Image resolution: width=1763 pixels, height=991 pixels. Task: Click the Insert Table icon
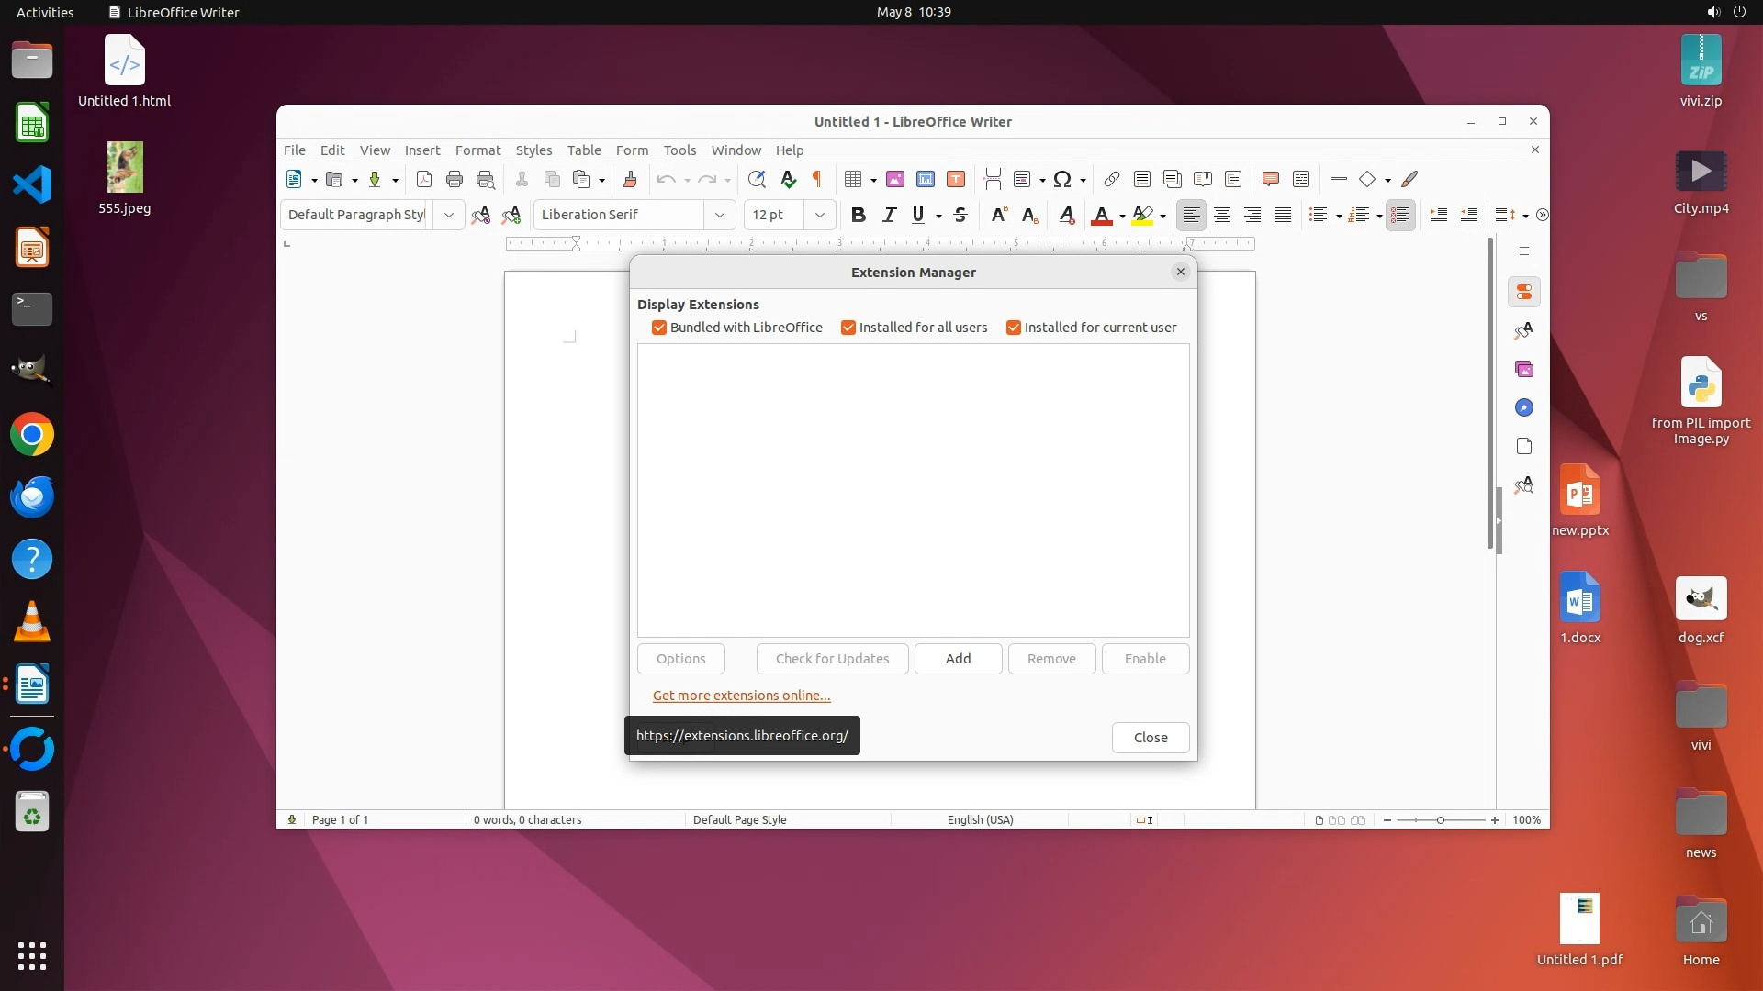tap(853, 179)
